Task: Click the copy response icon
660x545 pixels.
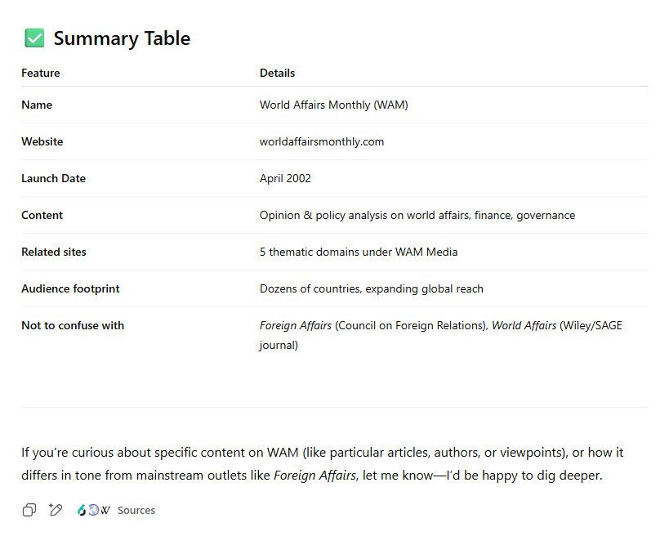Action: click(29, 510)
